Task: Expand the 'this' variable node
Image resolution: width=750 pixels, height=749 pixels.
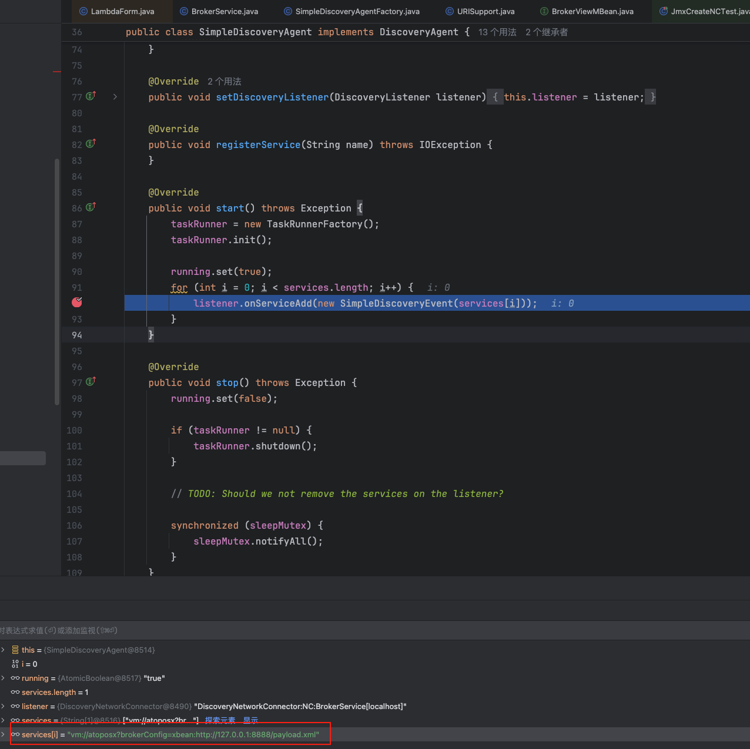Action: (4, 650)
